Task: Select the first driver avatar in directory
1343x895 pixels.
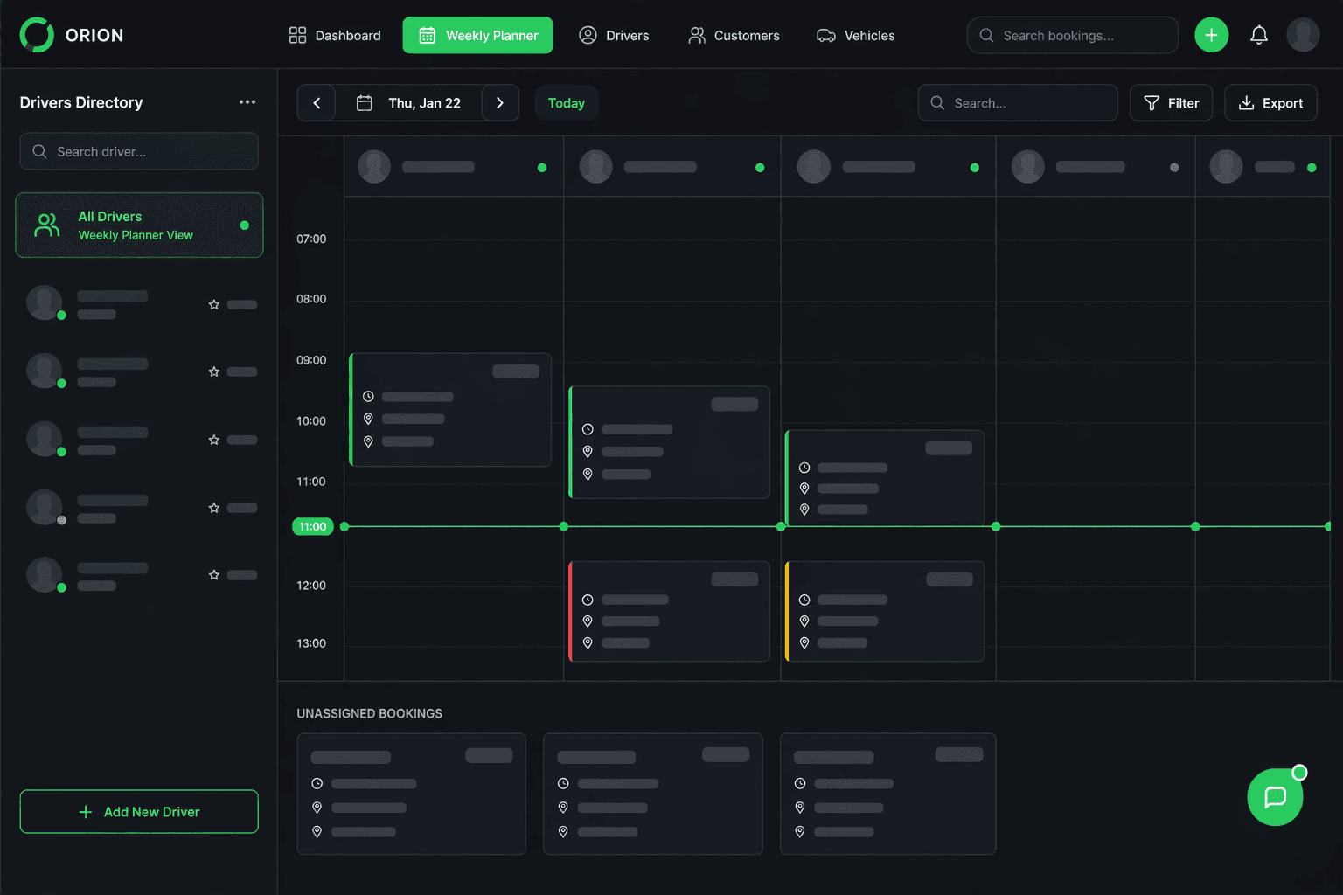Action: [x=45, y=302]
